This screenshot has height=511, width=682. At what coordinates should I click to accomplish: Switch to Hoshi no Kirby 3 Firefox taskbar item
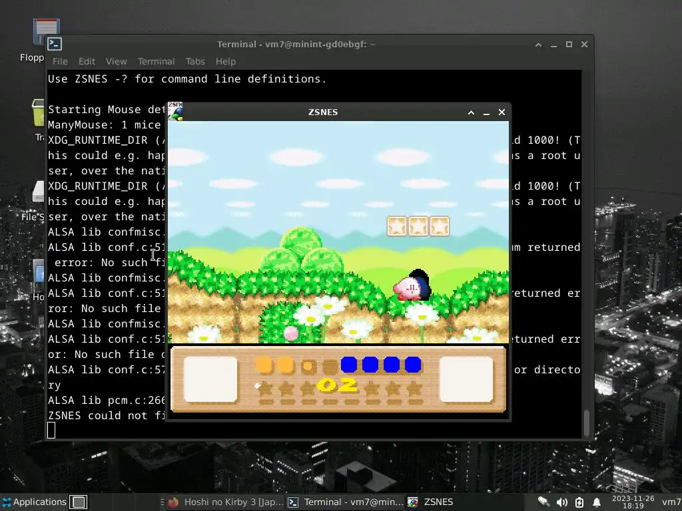tap(225, 502)
